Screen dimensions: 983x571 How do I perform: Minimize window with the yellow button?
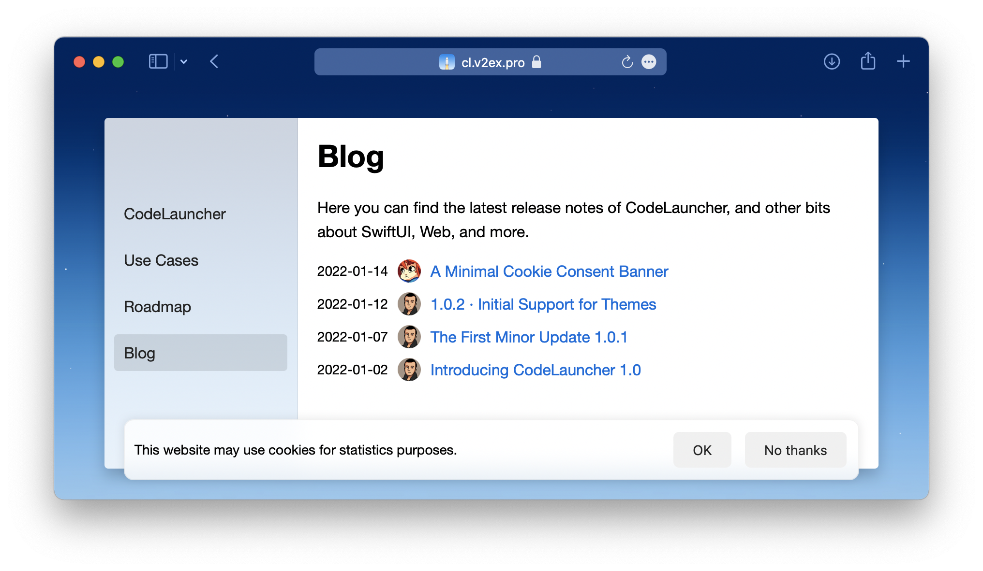99,62
